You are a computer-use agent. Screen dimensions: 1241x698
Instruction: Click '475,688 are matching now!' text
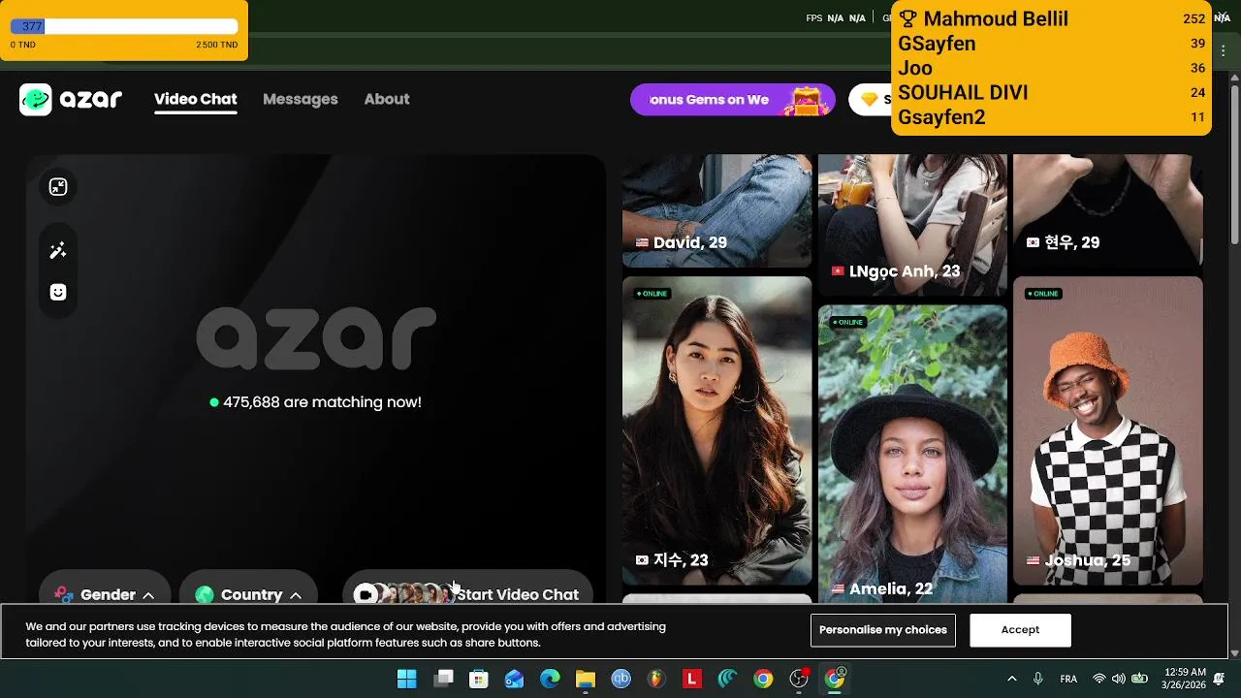point(322,402)
